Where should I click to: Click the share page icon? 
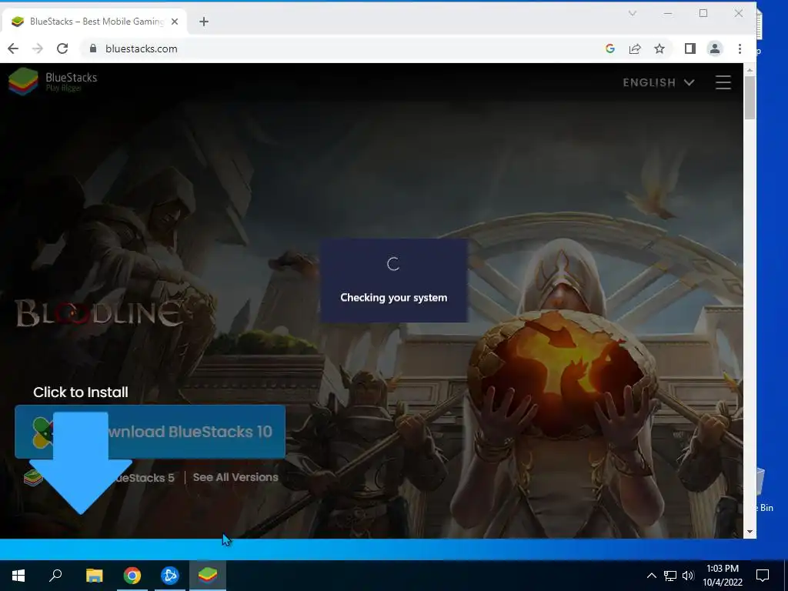pos(635,48)
